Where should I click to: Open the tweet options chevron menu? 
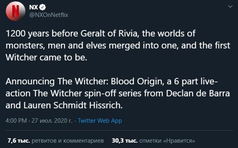[230, 6]
